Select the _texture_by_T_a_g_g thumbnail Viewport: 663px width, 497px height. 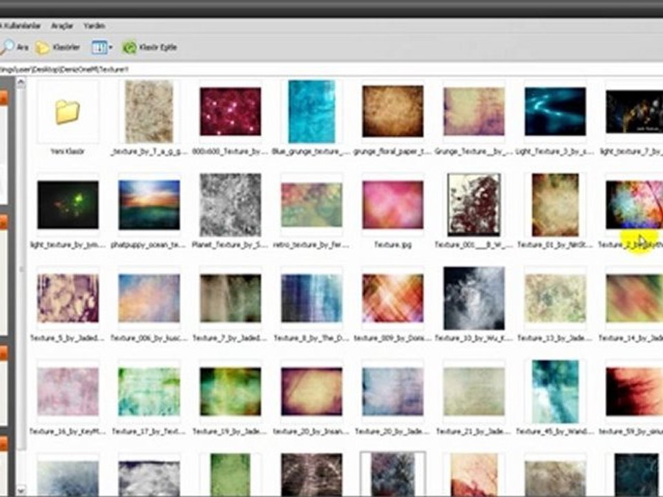[149, 112]
